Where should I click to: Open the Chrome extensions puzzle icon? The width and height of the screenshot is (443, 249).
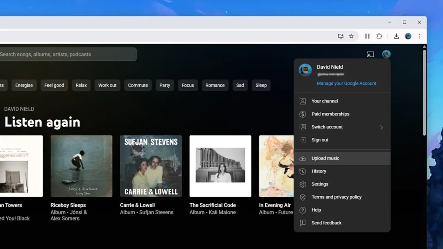379,36
